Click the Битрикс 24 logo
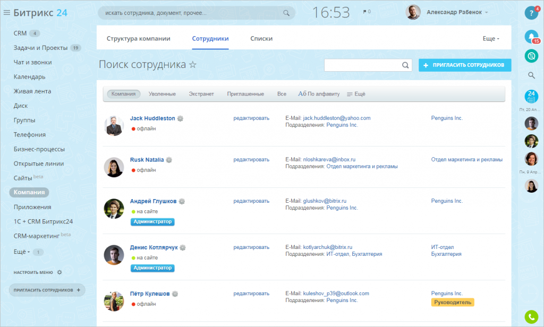 pyautogui.click(x=40, y=13)
